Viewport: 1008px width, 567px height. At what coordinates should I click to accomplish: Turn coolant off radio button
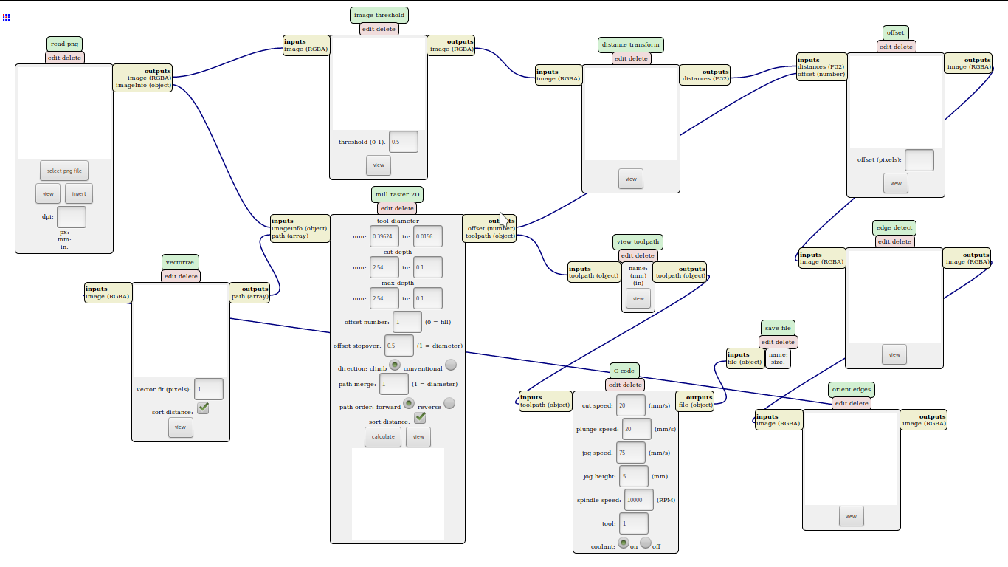[646, 543]
